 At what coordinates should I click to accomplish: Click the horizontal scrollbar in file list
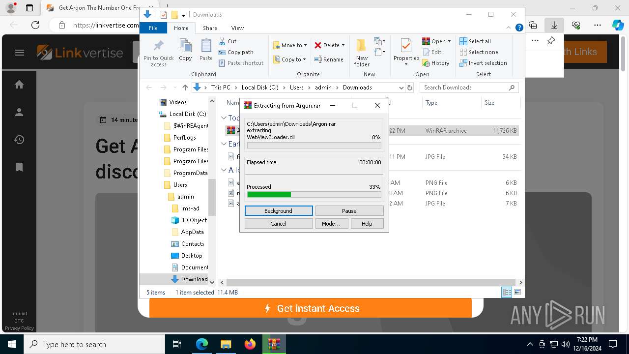[370, 283]
